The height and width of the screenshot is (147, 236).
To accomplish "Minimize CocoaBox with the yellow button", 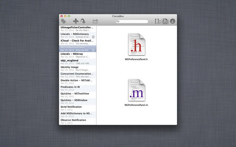I will (65, 16).
